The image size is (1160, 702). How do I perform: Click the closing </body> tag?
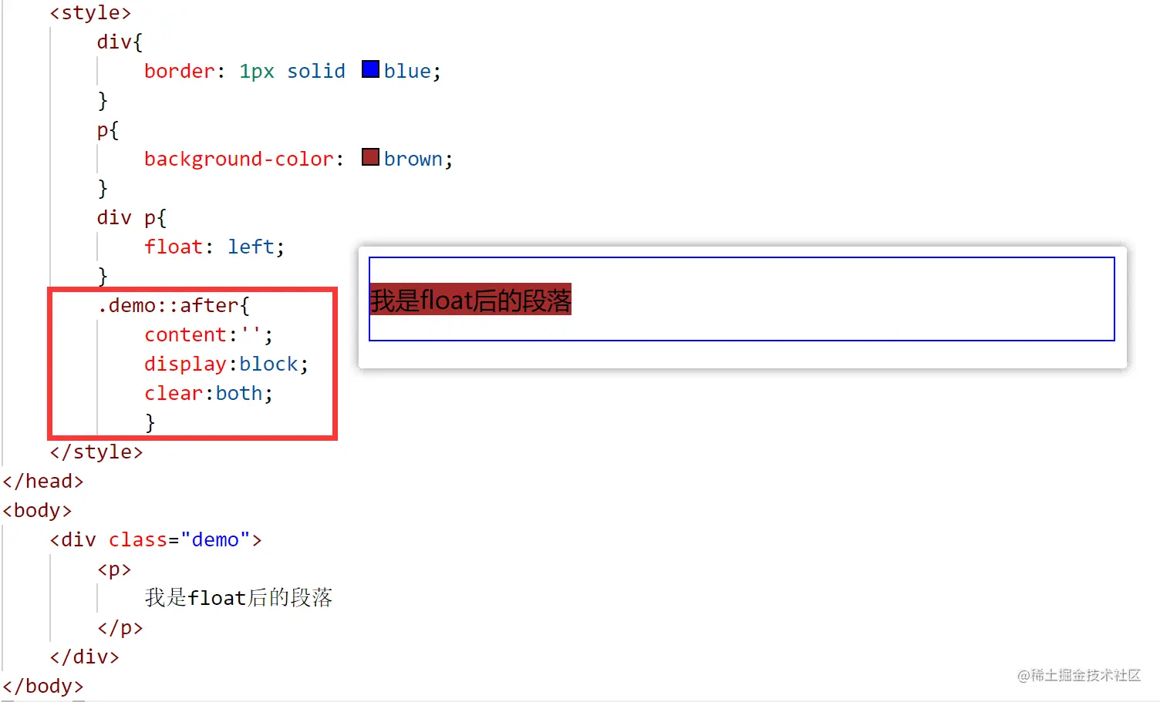[x=43, y=686]
